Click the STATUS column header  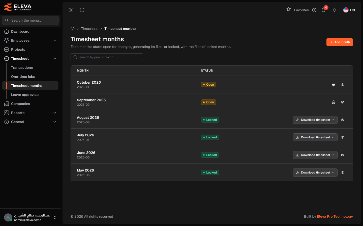(x=207, y=71)
